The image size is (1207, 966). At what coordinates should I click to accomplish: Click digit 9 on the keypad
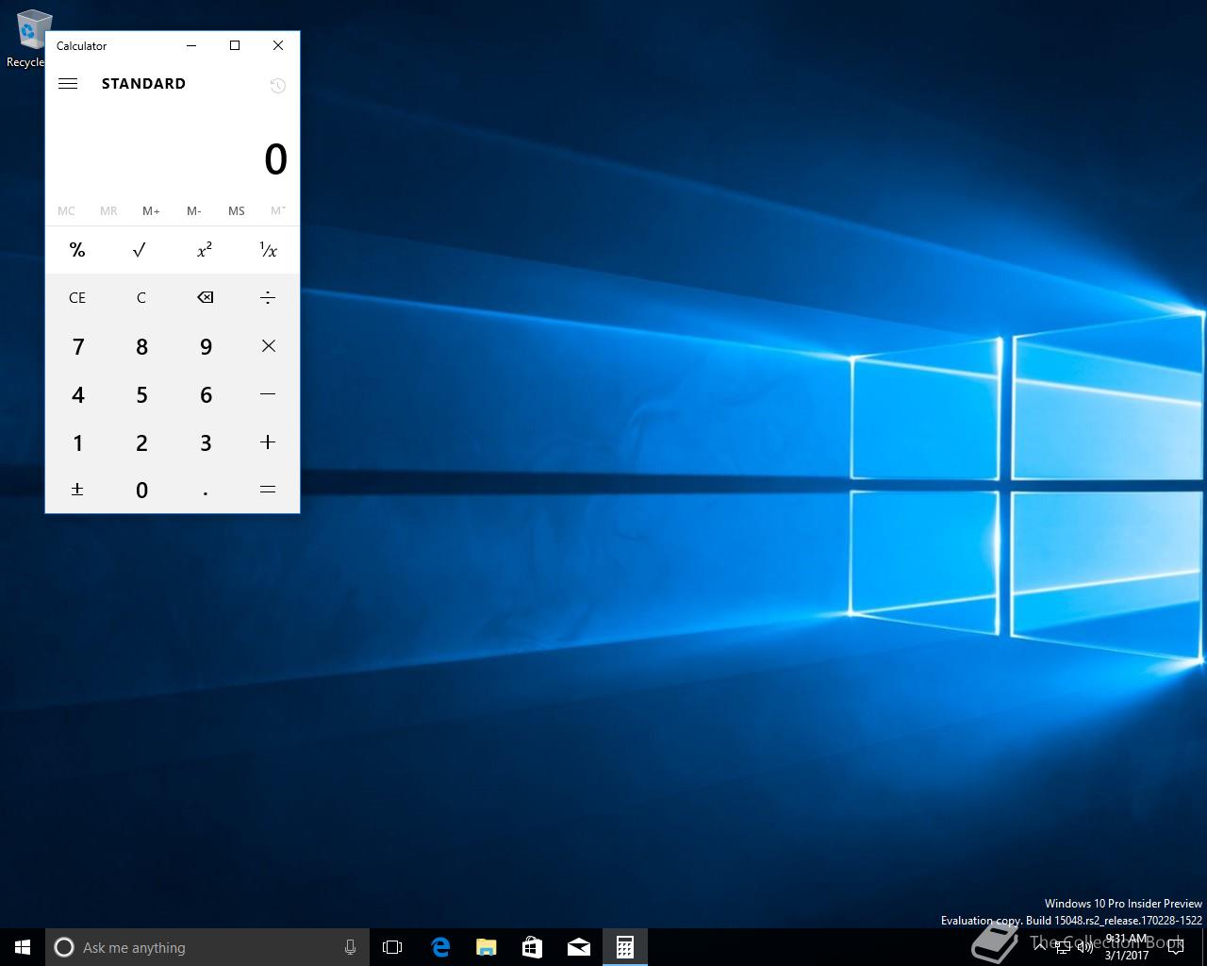pos(205,346)
